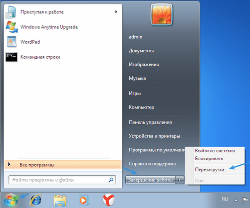Select Перезагрузка from the shutdown menu
The image size is (250, 208).
pyautogui.click(x=209, y=170)
